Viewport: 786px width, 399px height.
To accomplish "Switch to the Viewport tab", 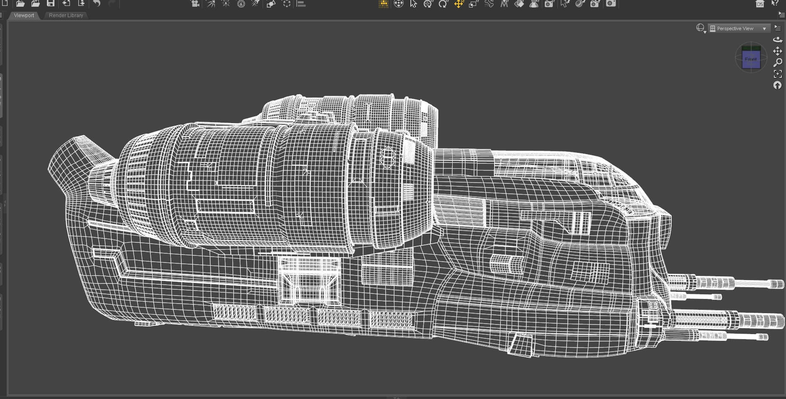I will click(x=24, y=15).
